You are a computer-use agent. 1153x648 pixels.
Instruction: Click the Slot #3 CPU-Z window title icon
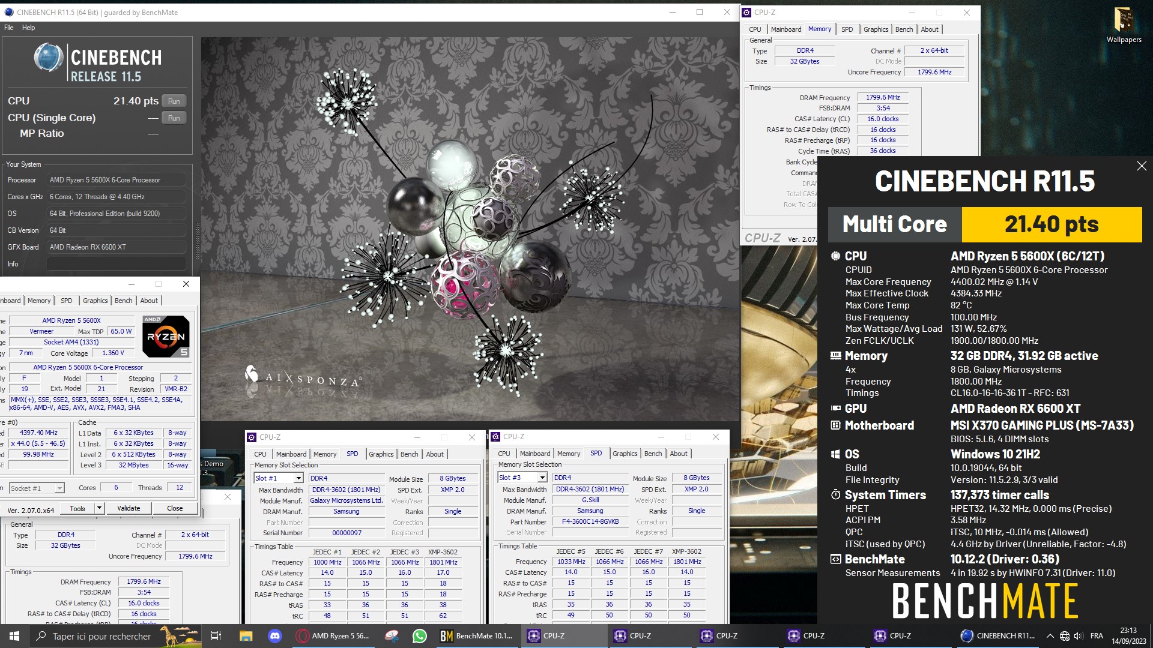(495, 437)
